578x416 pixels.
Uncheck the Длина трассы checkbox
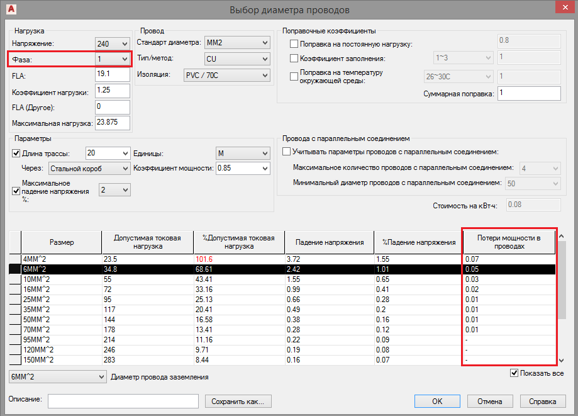pyautogui.click(x=16, y=153)
